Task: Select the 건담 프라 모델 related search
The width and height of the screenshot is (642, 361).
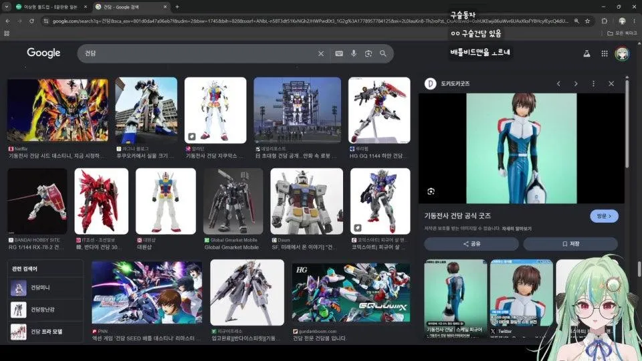Action: [x=45, y=332]
